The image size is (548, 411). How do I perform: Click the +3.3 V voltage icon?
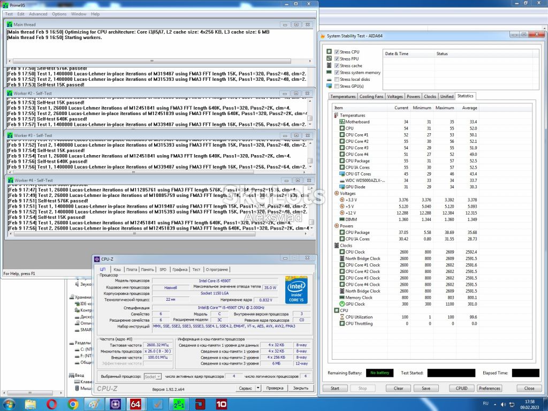342,200
